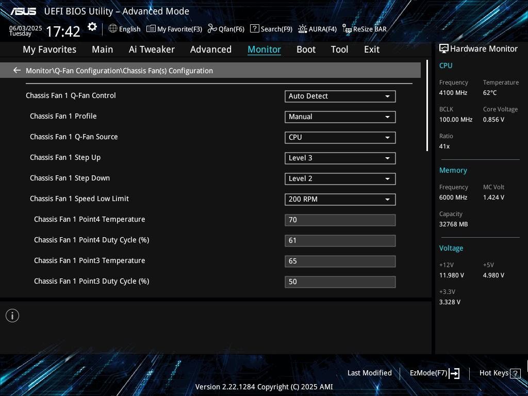This screenshot has height=396, width=528.
Task: Open My Favorite(F3) list icon
Action: 151,29
